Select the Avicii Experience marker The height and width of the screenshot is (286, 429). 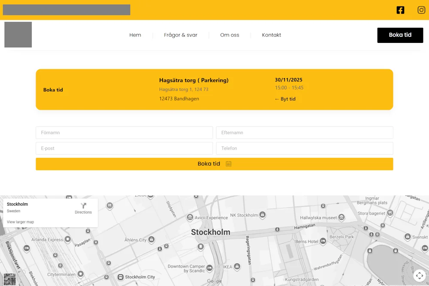[x=190, y=217]
